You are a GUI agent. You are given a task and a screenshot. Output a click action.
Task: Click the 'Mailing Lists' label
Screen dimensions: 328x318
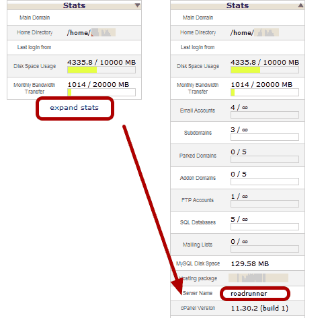198,245
